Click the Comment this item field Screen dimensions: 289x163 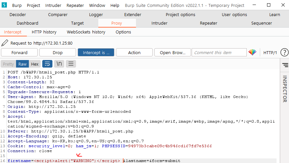219,52
